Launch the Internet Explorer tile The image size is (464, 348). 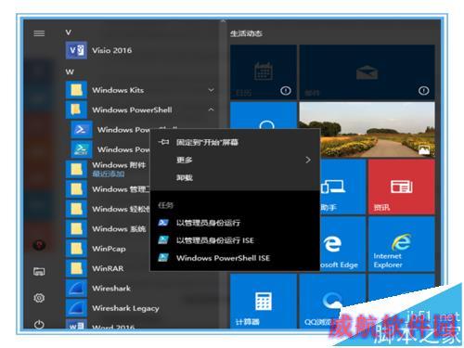click(402, 244)
